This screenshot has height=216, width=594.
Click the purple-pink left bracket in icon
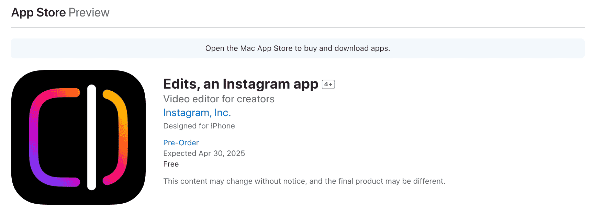35,137
